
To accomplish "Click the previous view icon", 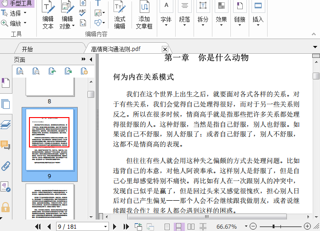I will pyautogui.click(x=138, y=226).
